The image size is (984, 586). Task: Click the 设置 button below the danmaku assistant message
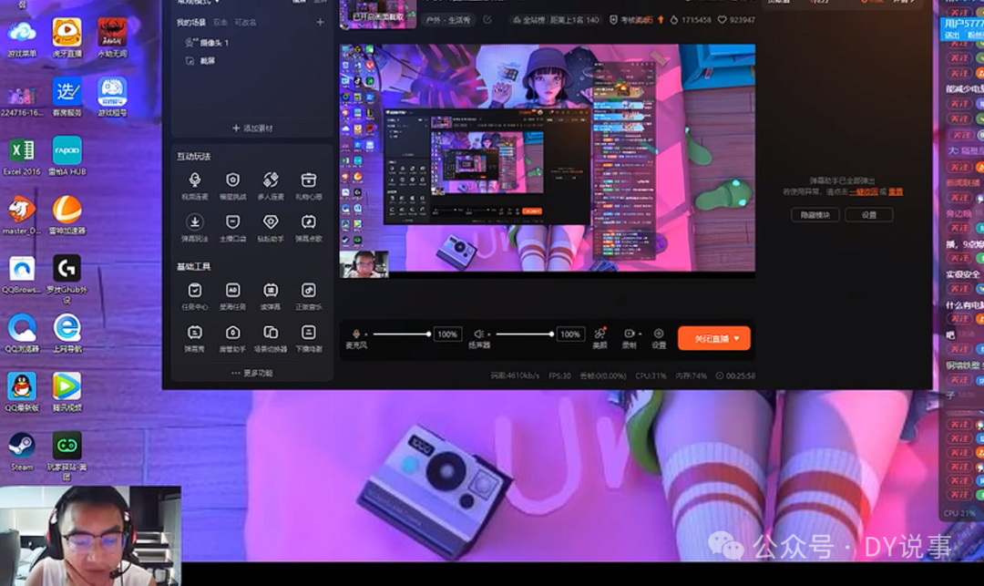[868, 214]
